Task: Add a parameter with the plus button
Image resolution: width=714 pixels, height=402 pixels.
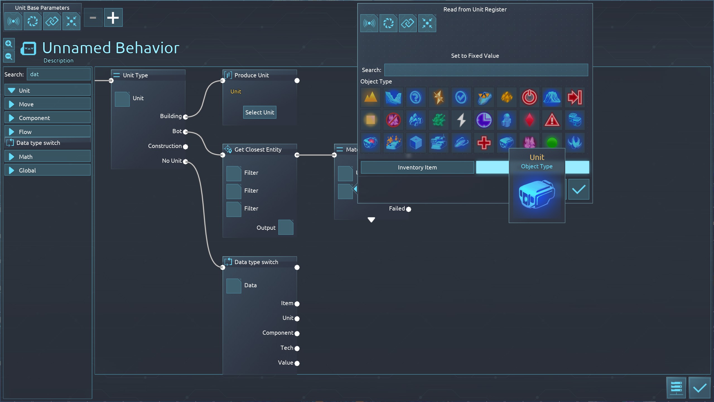Action: (113, 18)
